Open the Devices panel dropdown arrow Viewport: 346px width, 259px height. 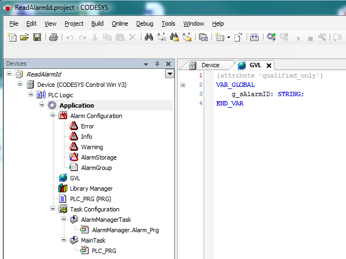point(169,74)
